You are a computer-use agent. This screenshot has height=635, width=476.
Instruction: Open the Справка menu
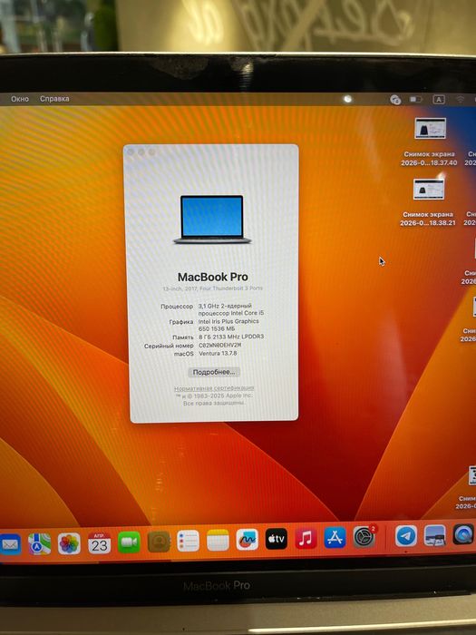54,99
